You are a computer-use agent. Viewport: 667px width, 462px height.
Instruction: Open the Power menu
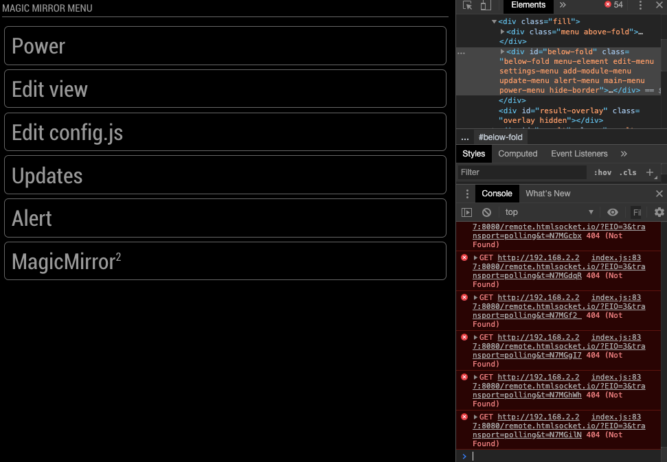pos(225,46)
